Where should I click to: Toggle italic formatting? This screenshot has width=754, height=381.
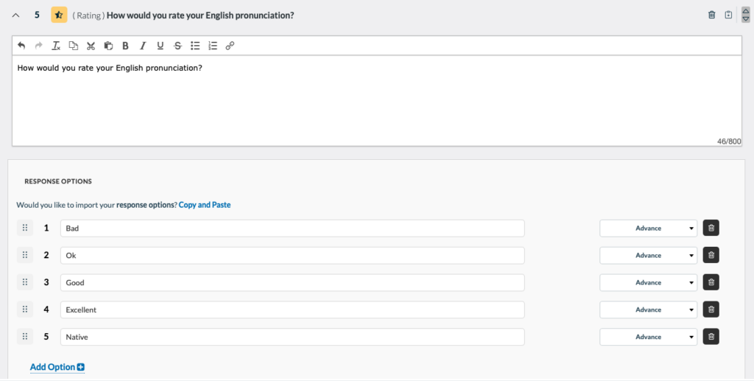point(143,46)
